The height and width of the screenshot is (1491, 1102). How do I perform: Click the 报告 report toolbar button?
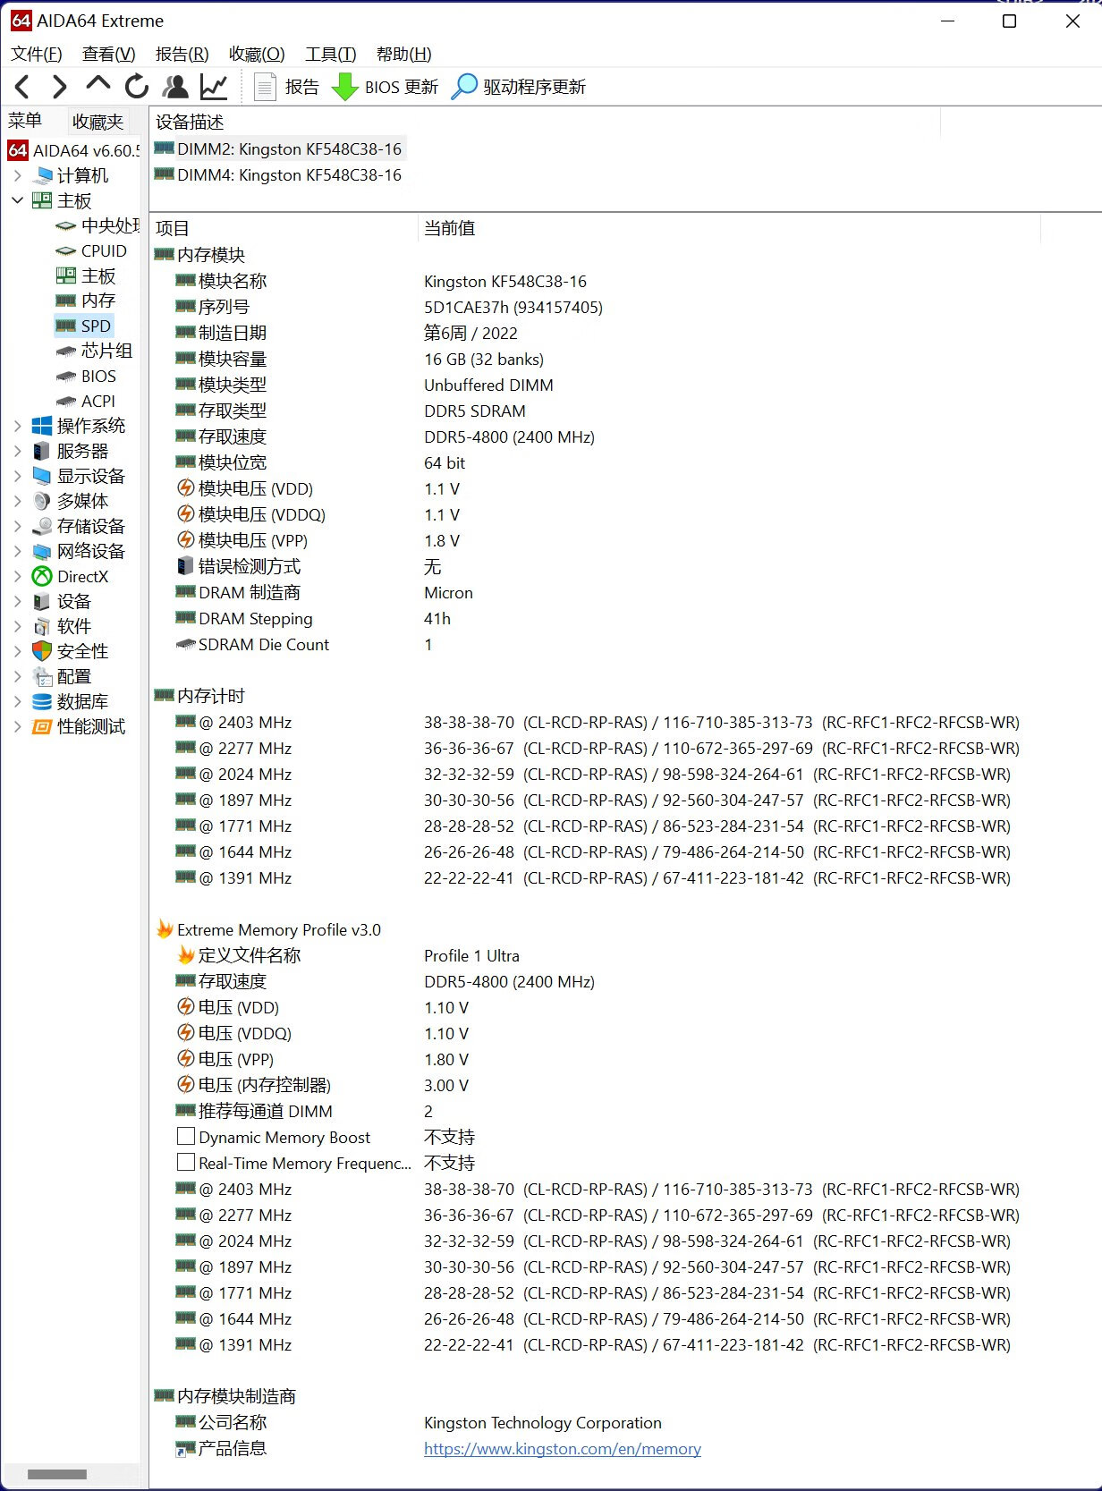[x=286, y=87]
